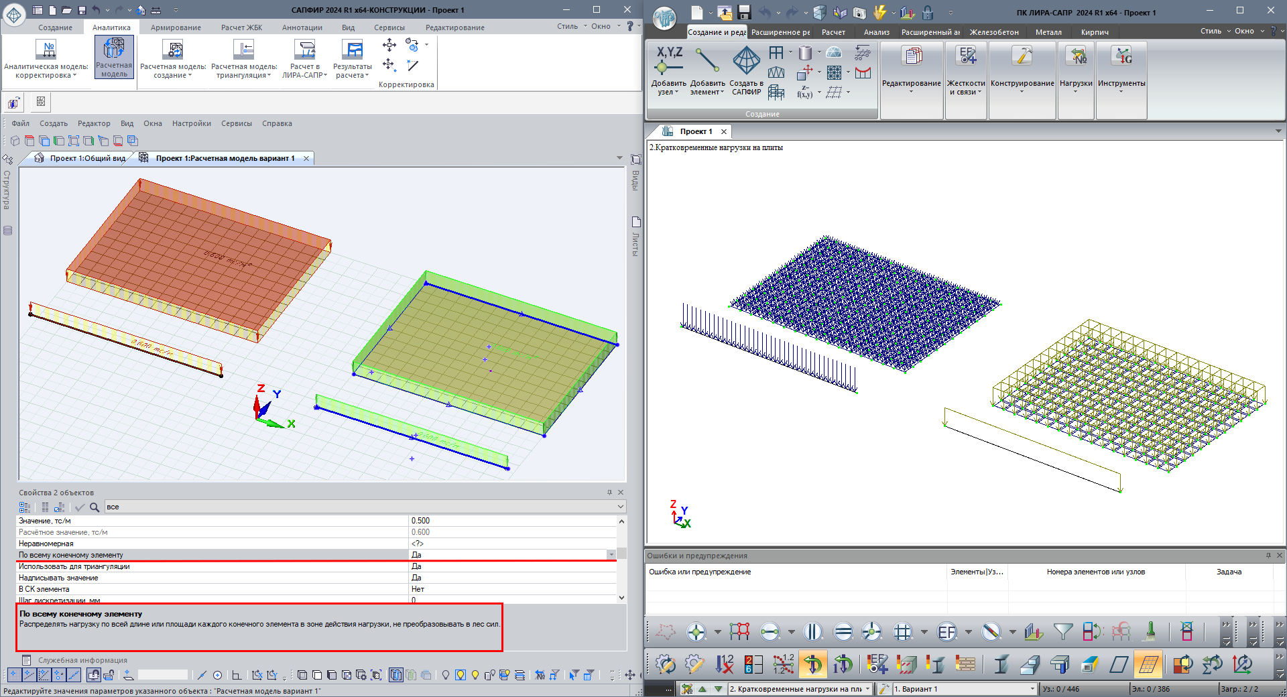Click the Расчетная модель ribbon button
Screen dimensions: 1287x697
(x=114, y=57)
